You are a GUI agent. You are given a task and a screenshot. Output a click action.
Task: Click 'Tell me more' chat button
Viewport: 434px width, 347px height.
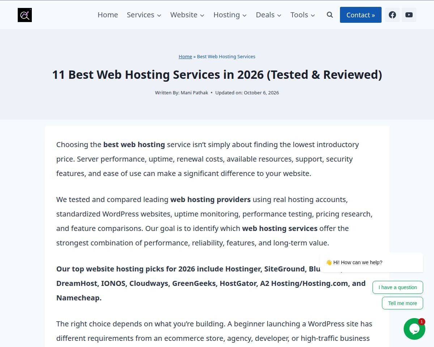pos(403,303)
